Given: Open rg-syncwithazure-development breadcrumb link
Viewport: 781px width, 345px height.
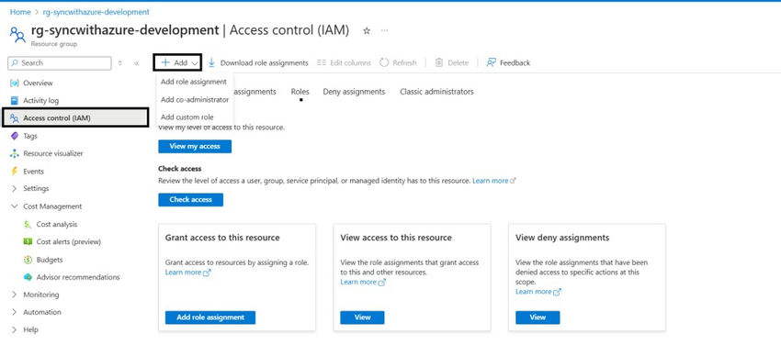Looking at the screenshot, I should coord(96,11).
